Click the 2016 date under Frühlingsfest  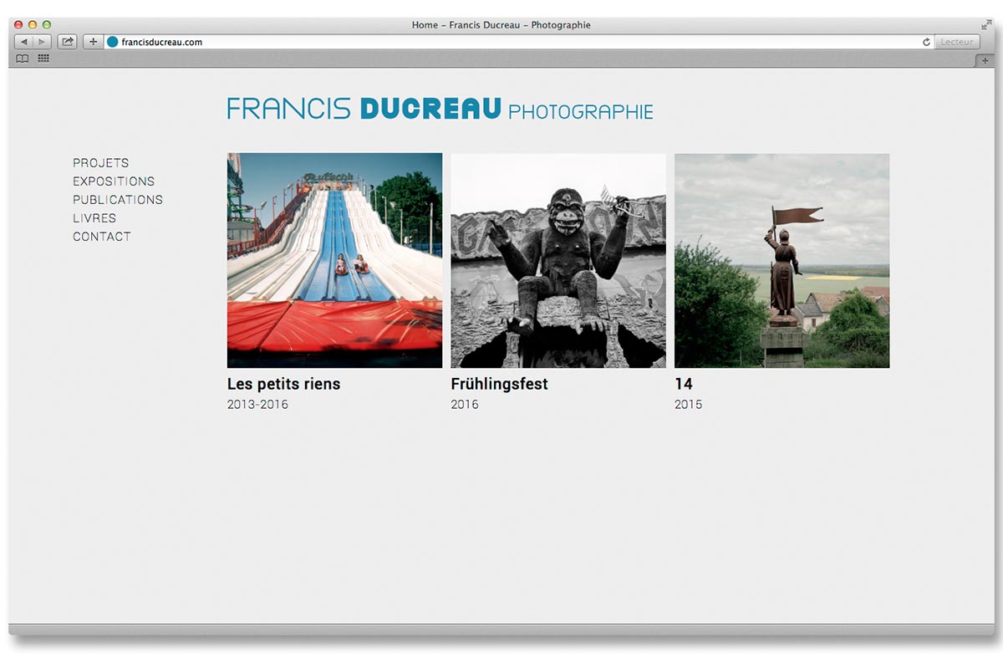click(465, 405)
